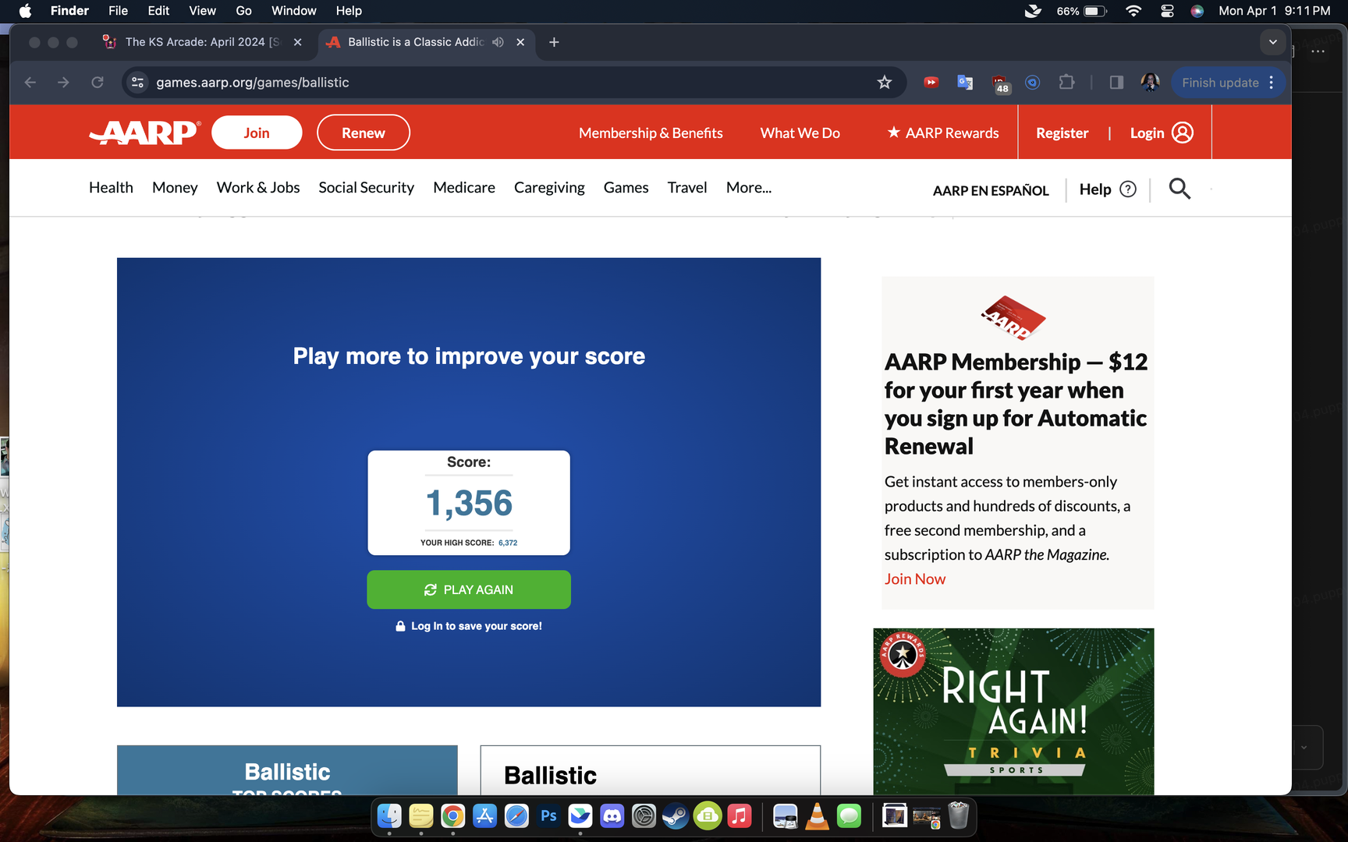The height and width of the screenshot is (842, 1348).
Task: Launch Discord from the Dock
Action: (612, 816)
